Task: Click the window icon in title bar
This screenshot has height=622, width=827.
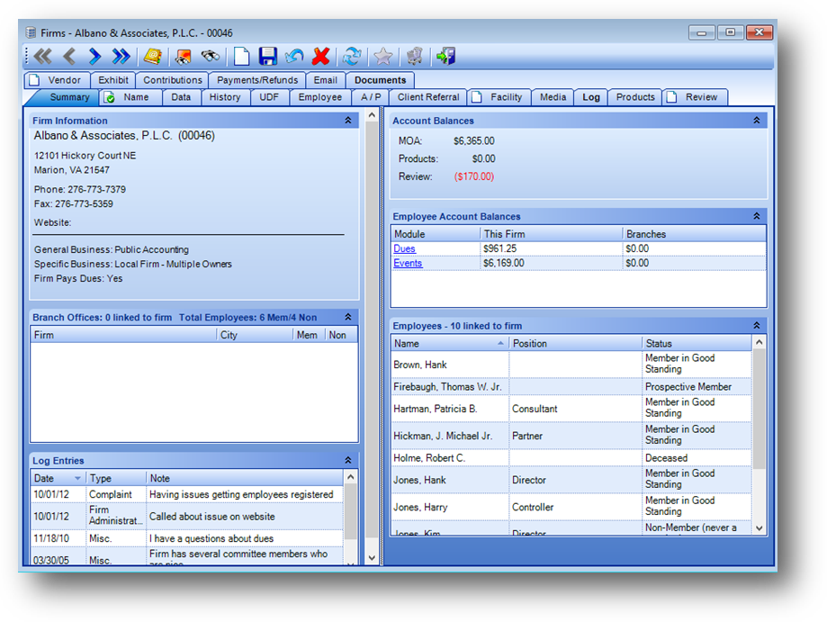Action: pos(31,32)
